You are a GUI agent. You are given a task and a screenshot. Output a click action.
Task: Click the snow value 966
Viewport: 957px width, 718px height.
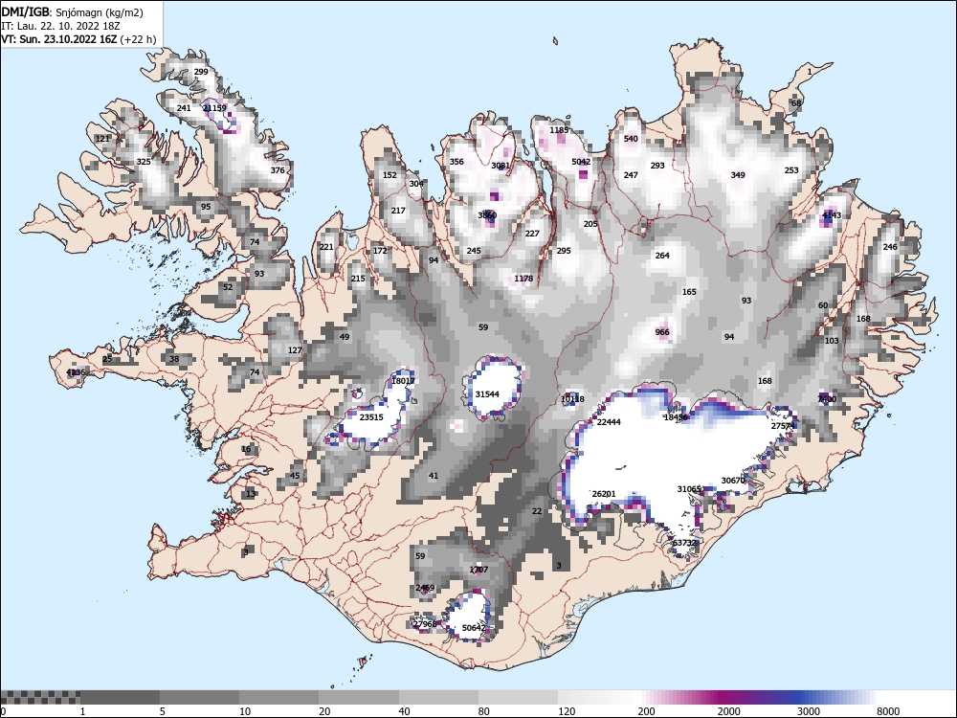(x=662, y=332)
